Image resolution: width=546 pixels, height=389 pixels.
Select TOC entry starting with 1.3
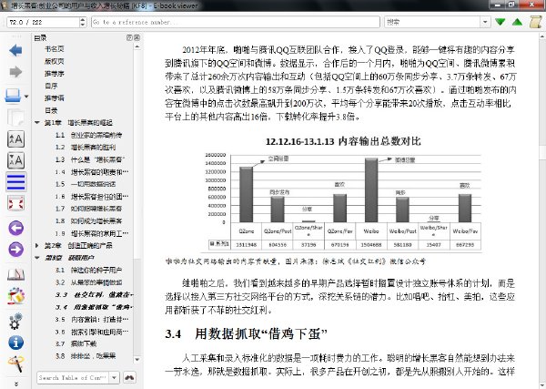pyautogui.click(x=90, y=159)
